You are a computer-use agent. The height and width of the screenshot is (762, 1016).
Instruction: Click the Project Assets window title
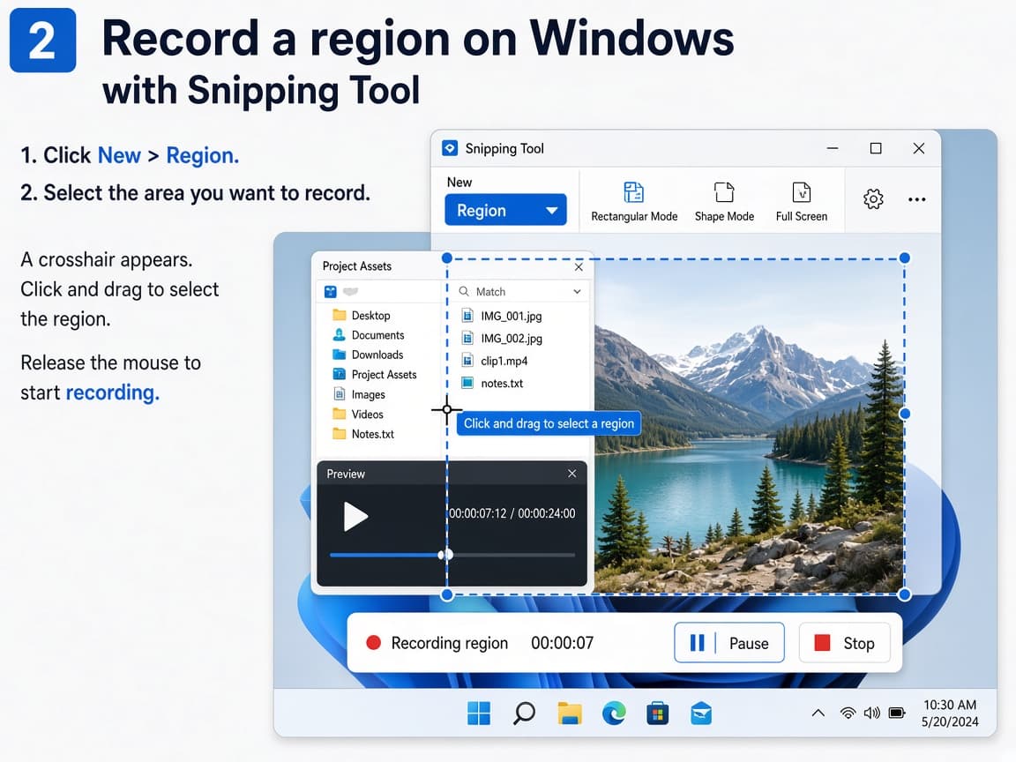tap(357, 266)
